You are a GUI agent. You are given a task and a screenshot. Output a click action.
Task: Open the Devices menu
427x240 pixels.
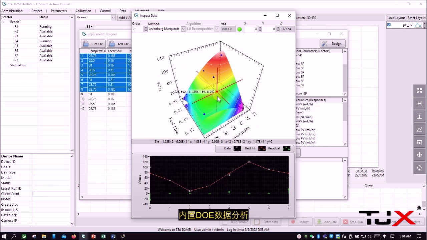pyautogui.click(x=37, y=11)
